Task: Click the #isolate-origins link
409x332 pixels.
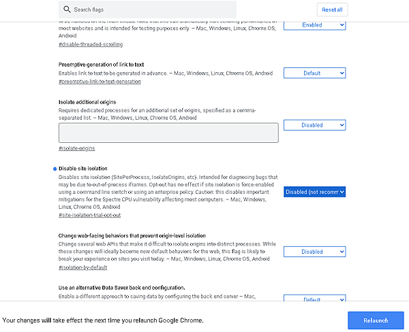Action: pyautogui.click(x=77, y=148)
